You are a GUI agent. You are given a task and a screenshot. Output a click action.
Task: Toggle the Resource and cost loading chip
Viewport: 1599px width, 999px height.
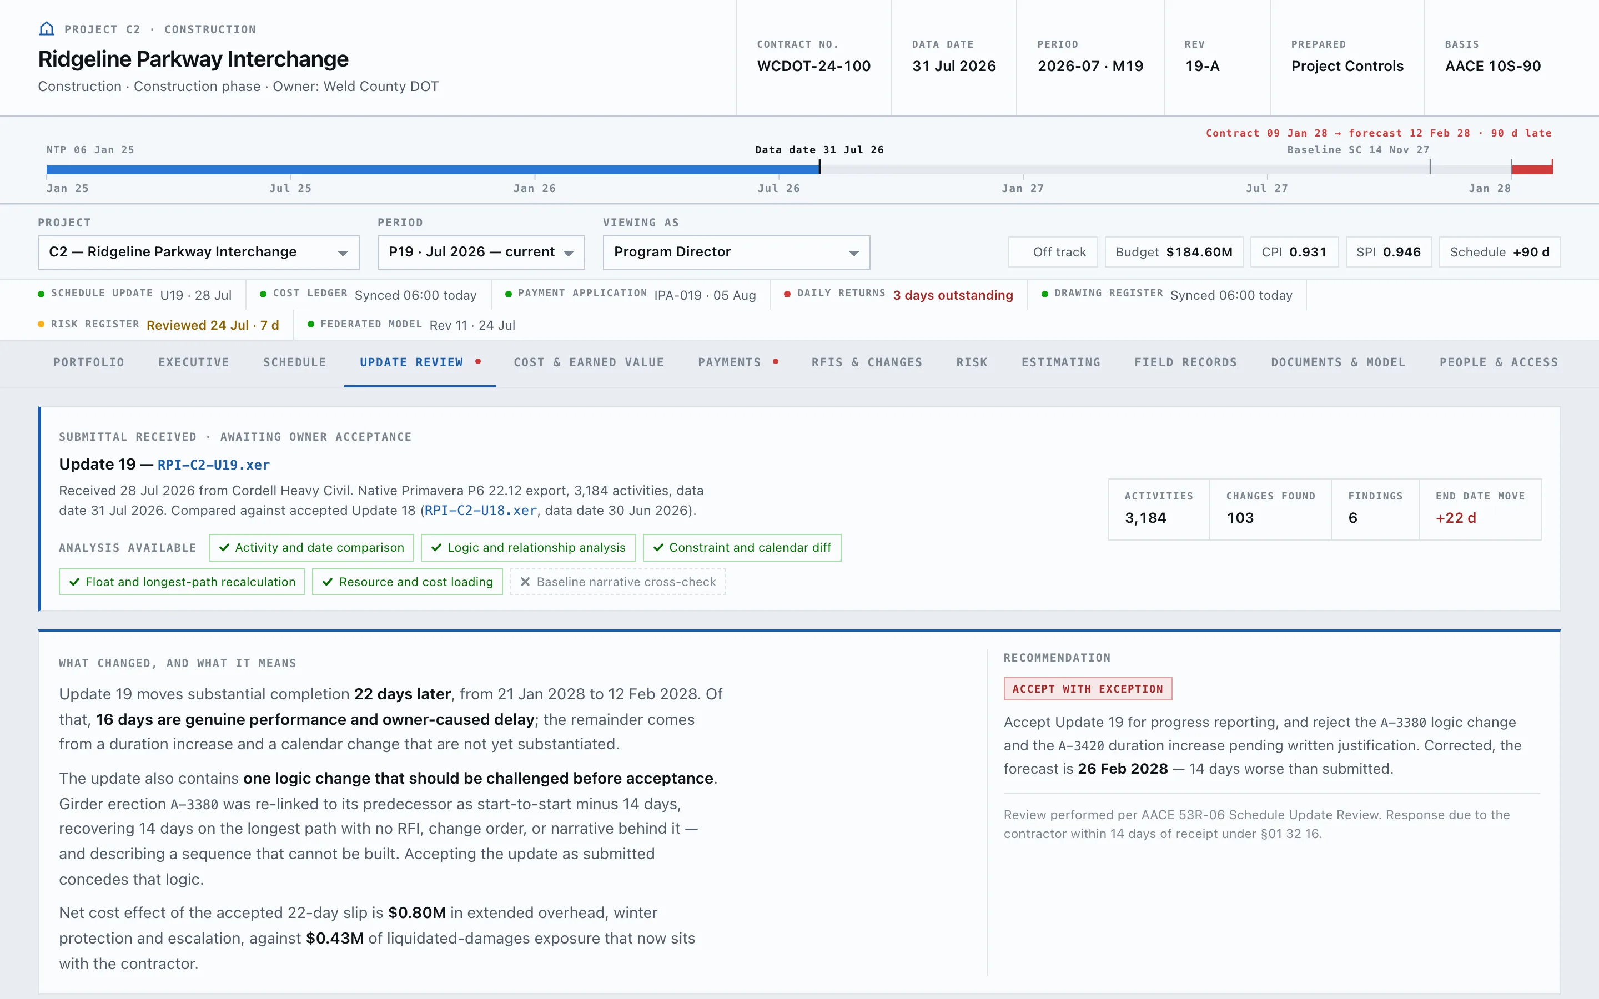point(407,582)
